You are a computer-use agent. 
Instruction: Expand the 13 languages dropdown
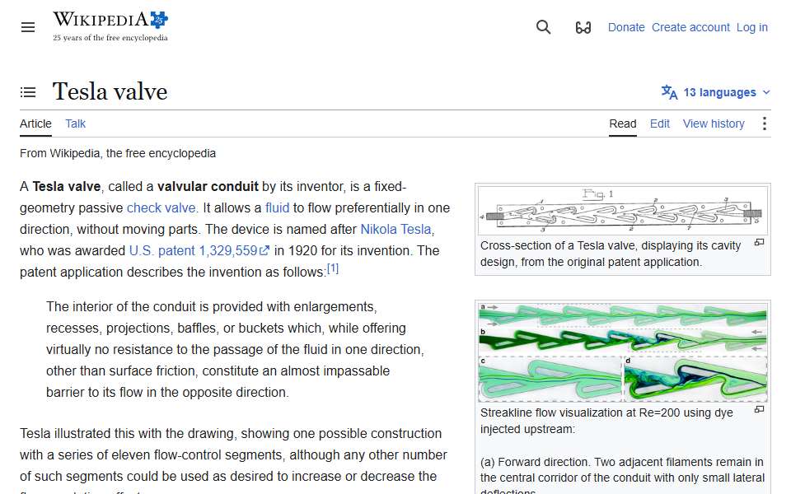click(716, 92)
